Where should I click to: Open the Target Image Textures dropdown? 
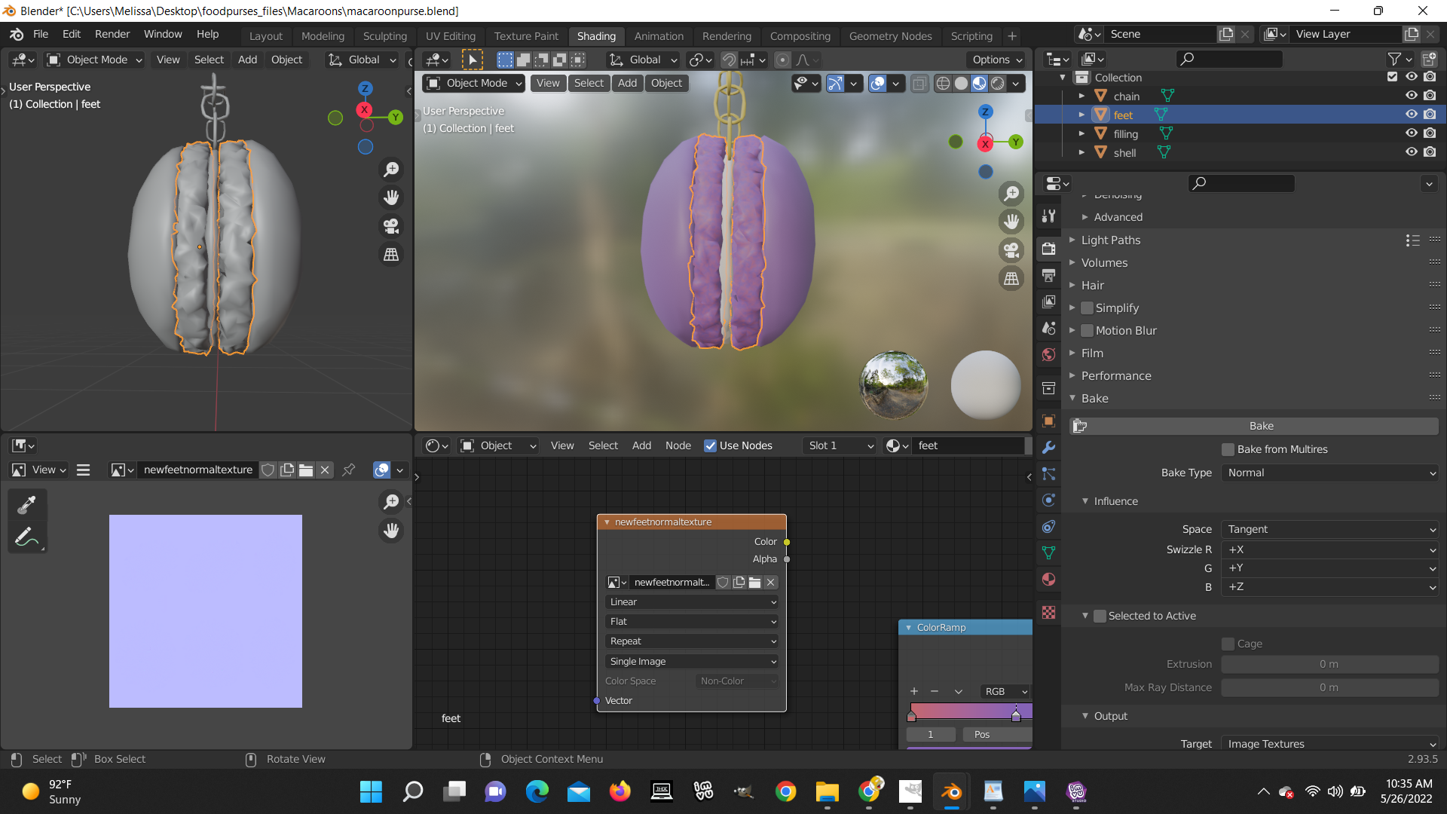1330,743
